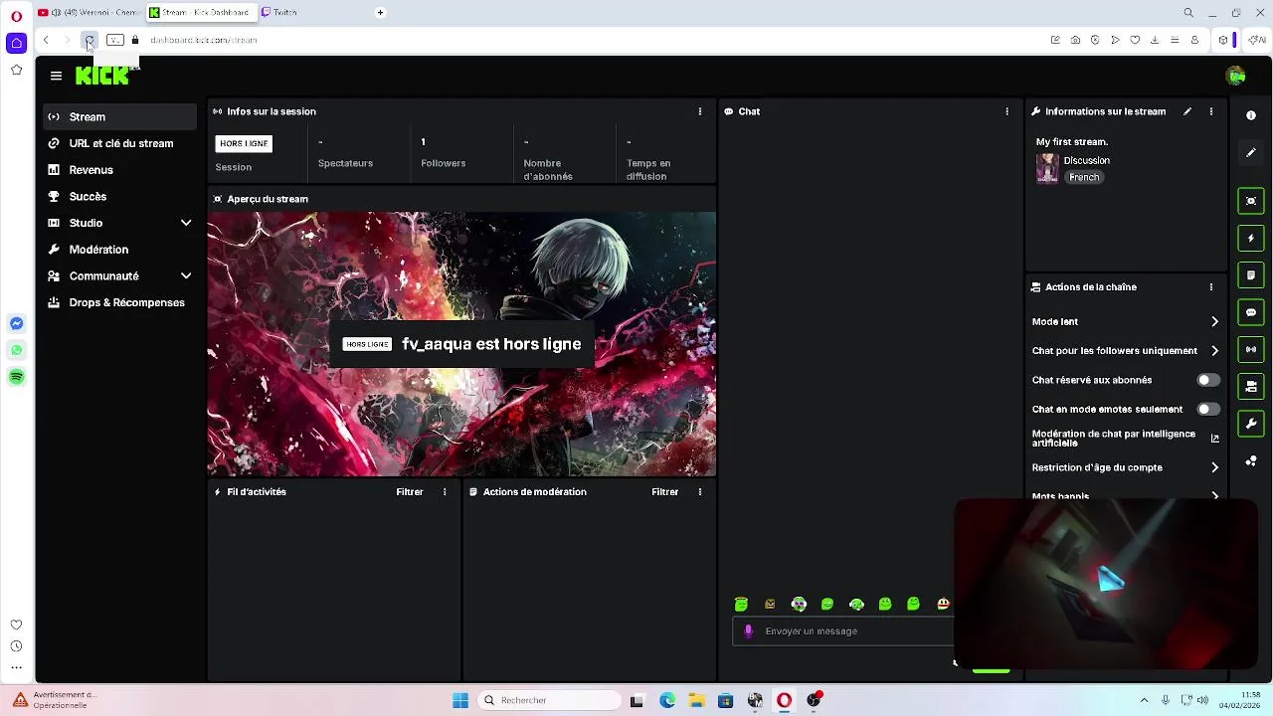Open Actions de la chaîne three-dot menu
This screenshot has width=1273, height=716.
tap(1211, 286)
